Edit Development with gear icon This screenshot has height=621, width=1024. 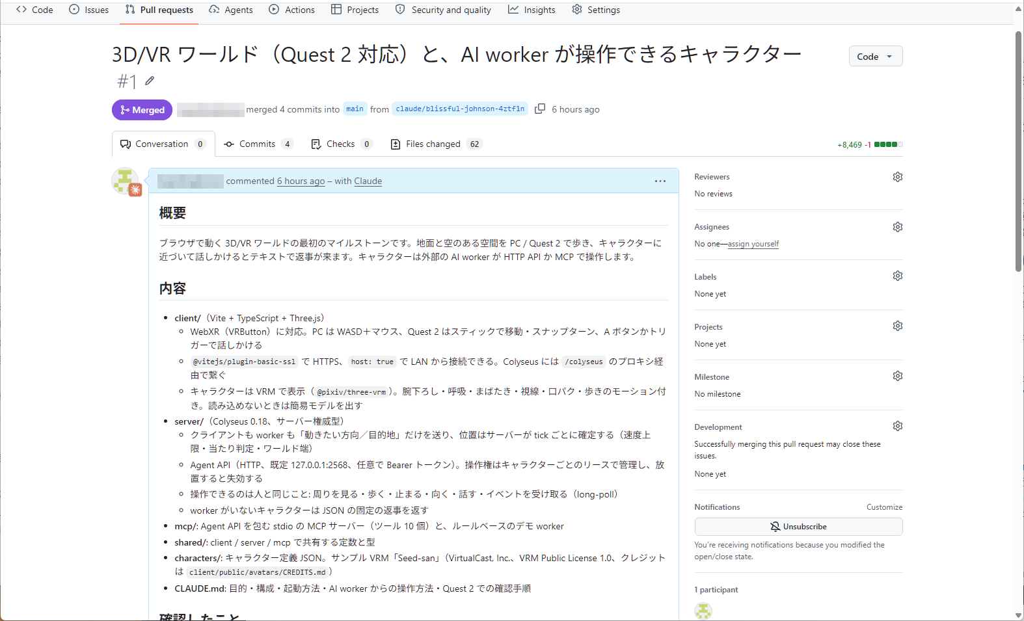898,426
